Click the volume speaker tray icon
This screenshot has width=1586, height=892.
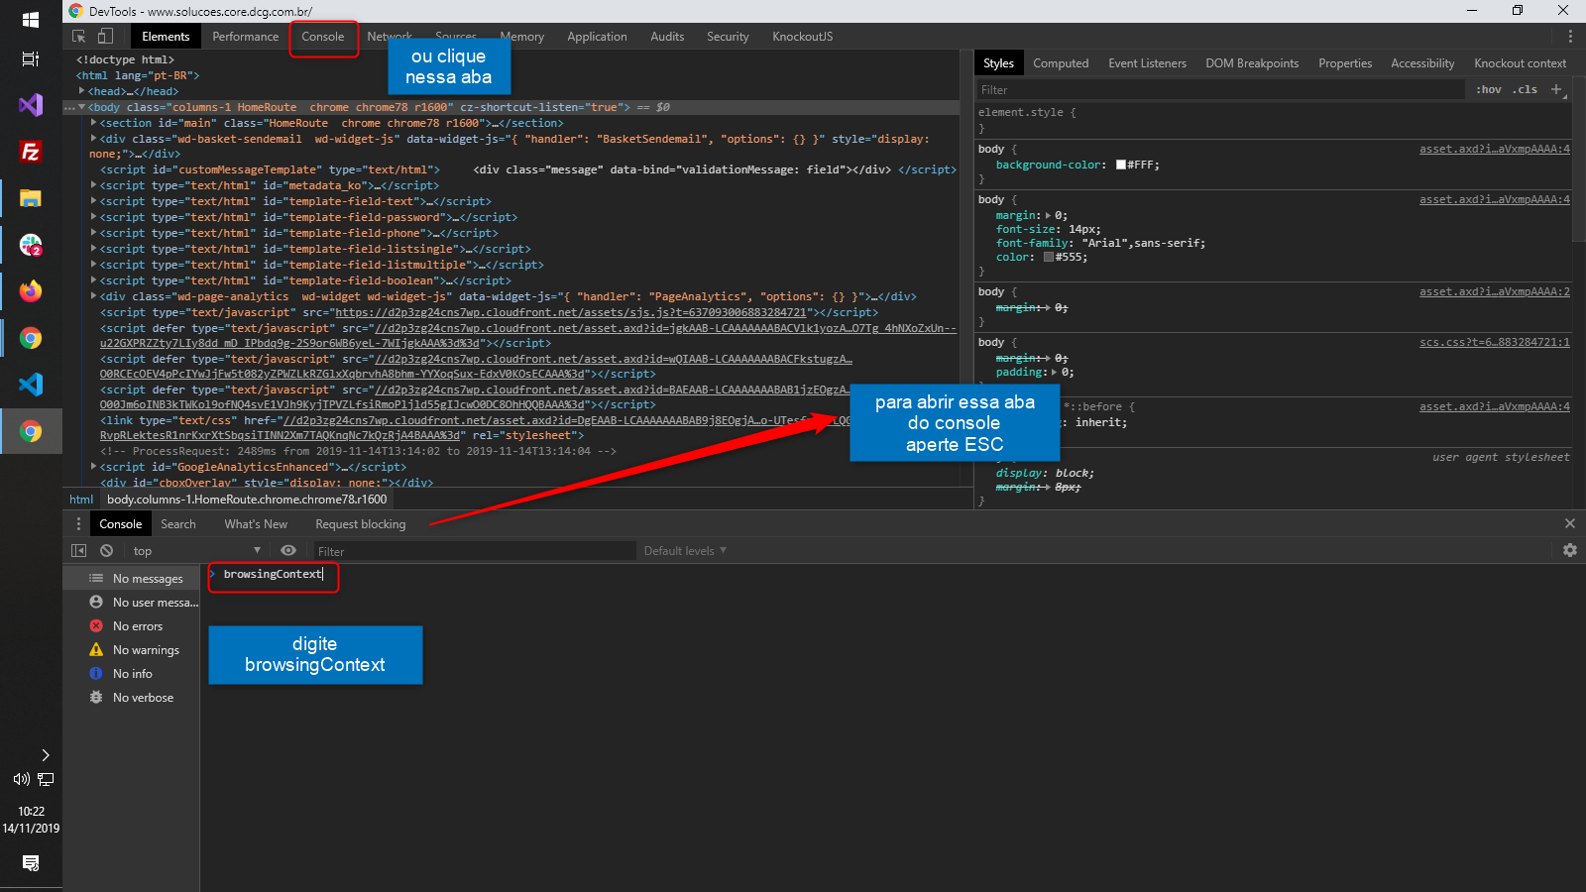[21, 780]
